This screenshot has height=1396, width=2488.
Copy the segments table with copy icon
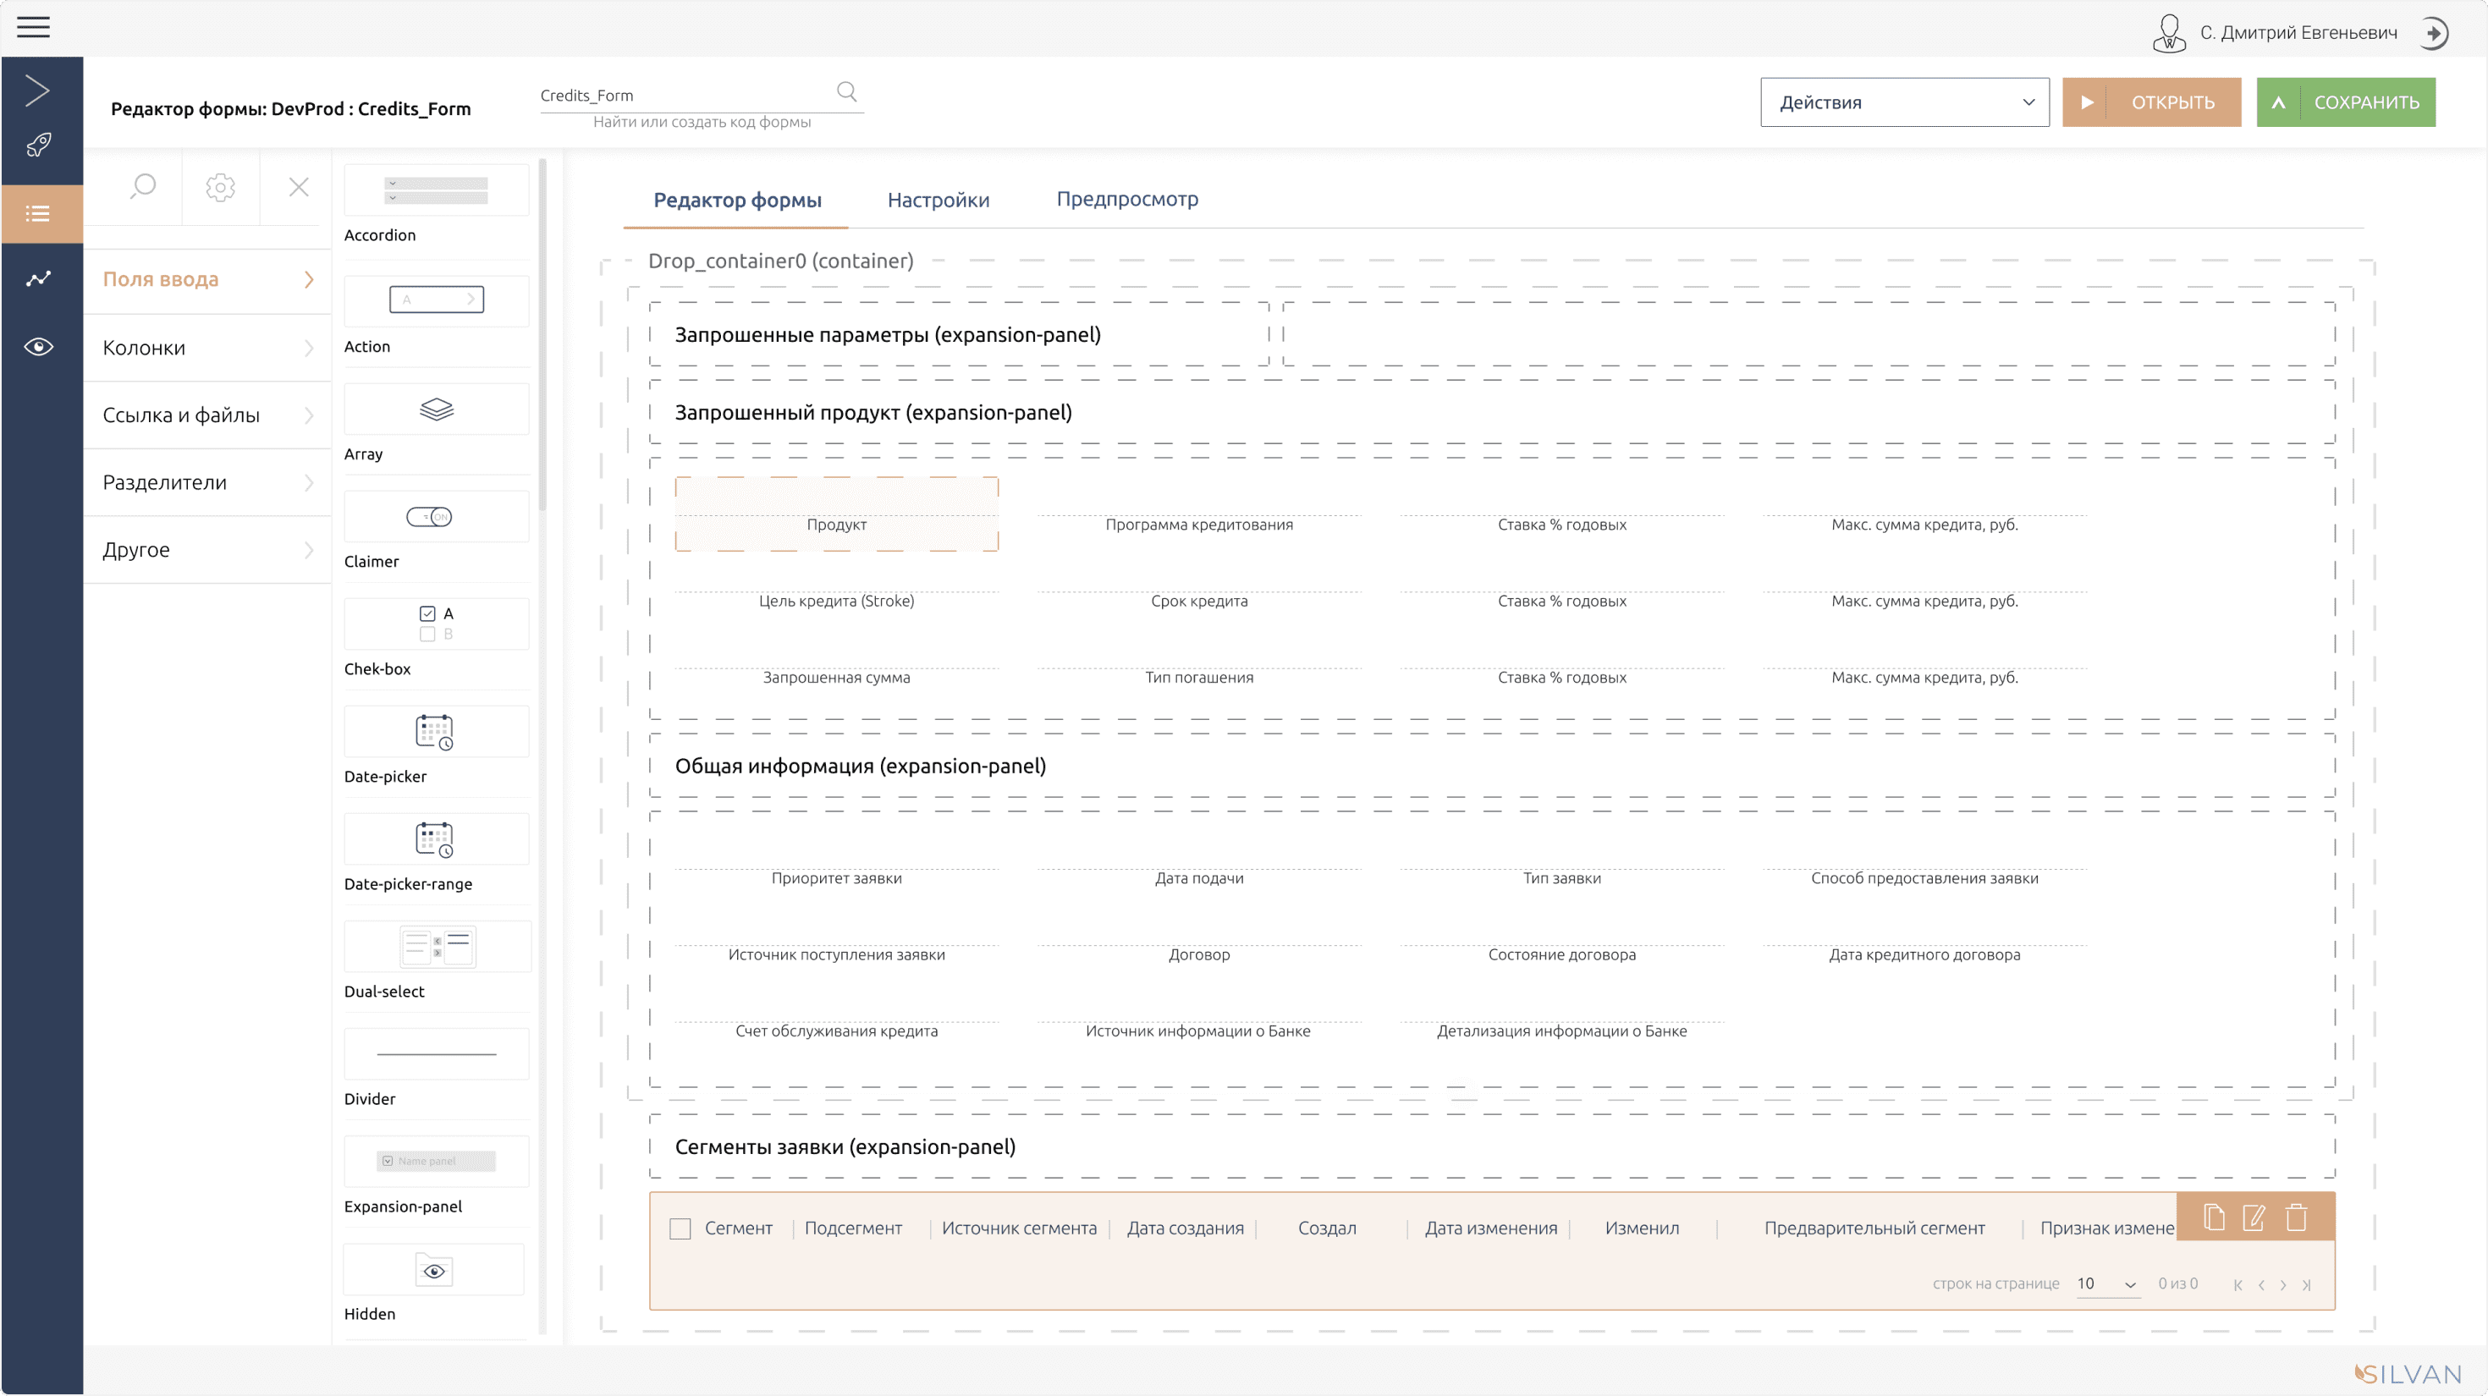pyautogui.click(x=2214, y=1217)
